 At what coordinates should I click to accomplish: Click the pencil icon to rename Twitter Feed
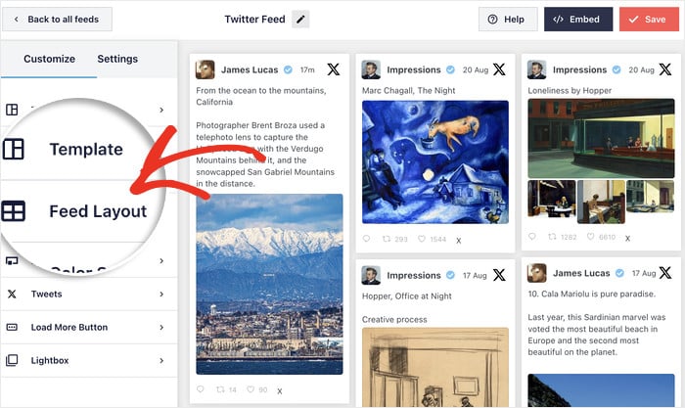(300, 20)
